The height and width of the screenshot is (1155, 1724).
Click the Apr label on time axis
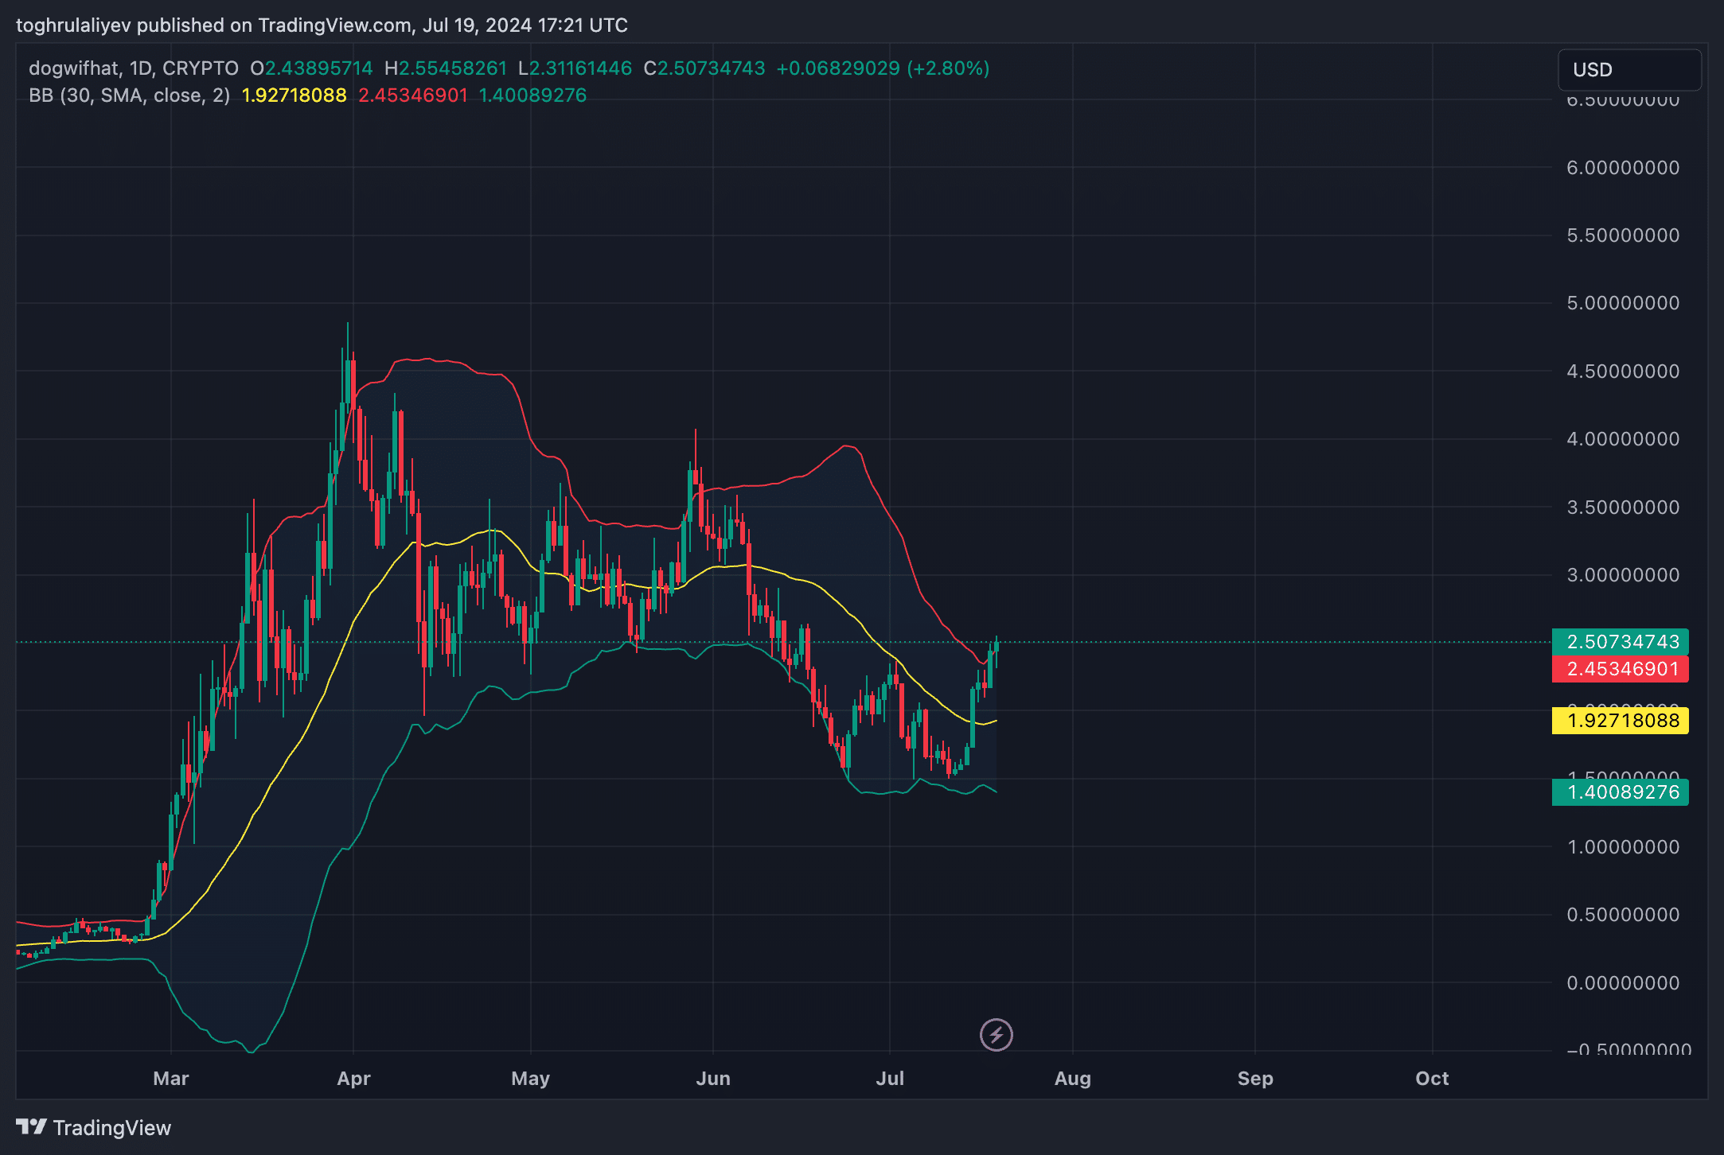(353, 1079)
